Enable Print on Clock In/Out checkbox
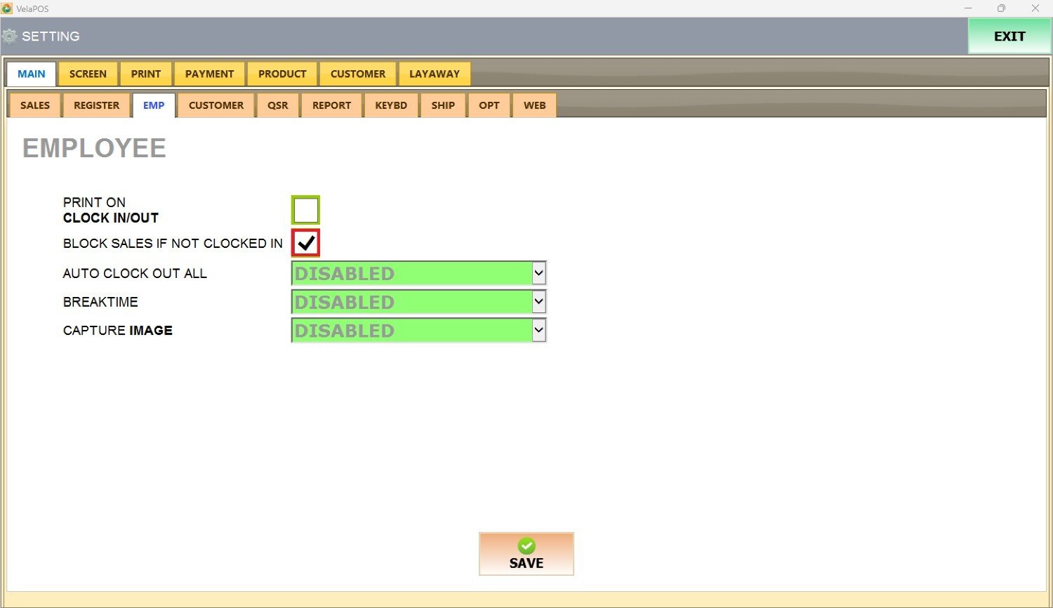The height and width of the screenshot is (608, 1053). pyautogui.click(x=306, y=210)
